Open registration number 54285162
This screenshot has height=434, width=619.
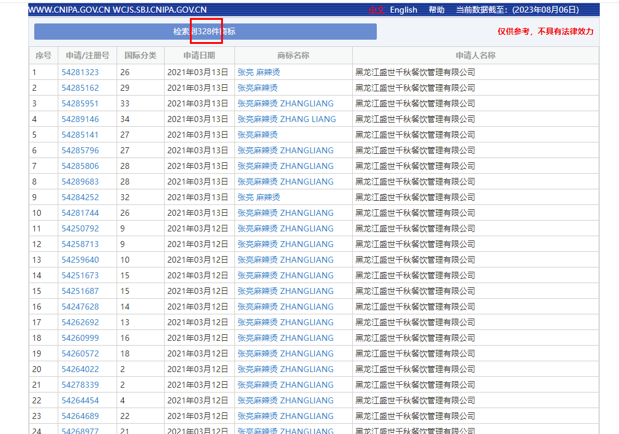(80, 88)
